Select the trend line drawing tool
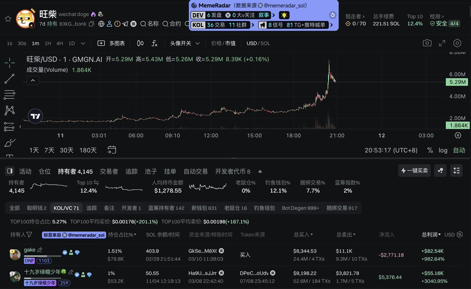Viewport: 471px width, 289px height. point(9,78)
